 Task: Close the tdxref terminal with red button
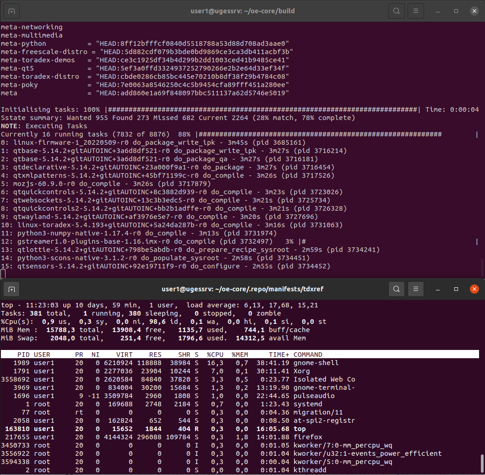pos(474,289)
